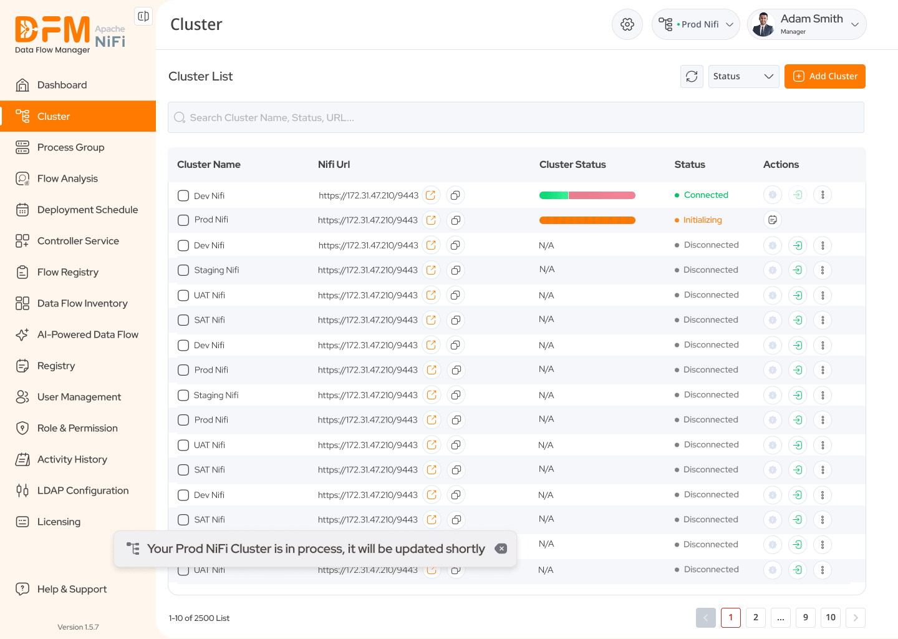Click pagination ellipsis button
This screenshot has width=898, height=639.
pyautogui.click(x=781, y=618)
